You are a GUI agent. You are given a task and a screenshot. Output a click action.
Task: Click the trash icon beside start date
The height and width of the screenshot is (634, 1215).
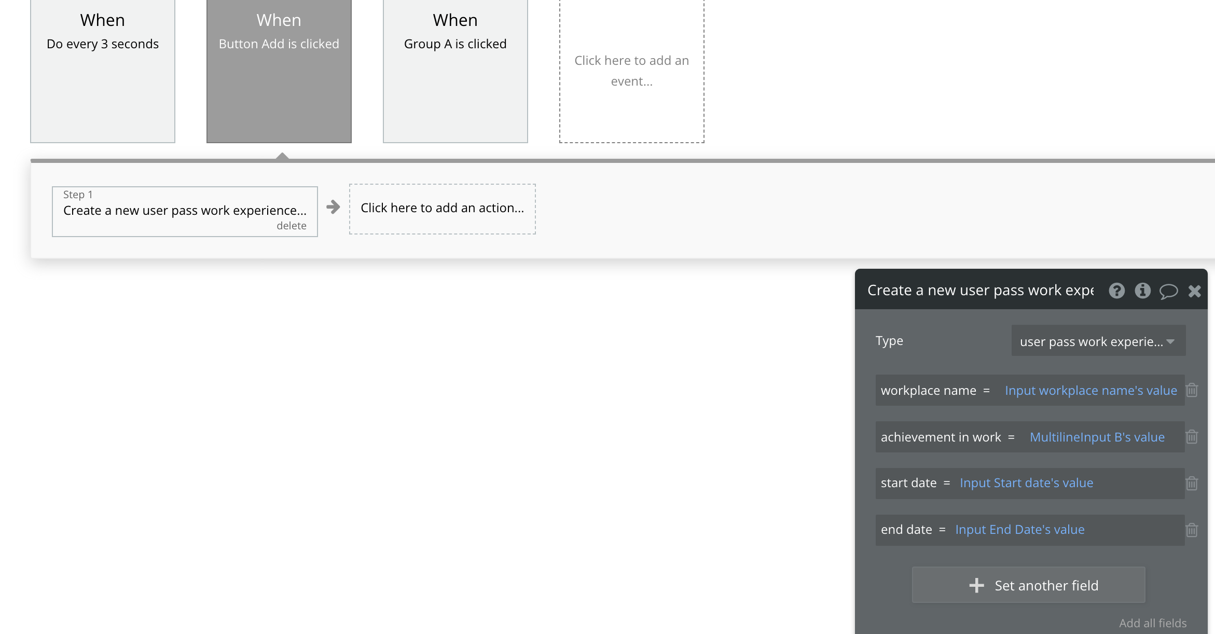tap(1192, 484)
